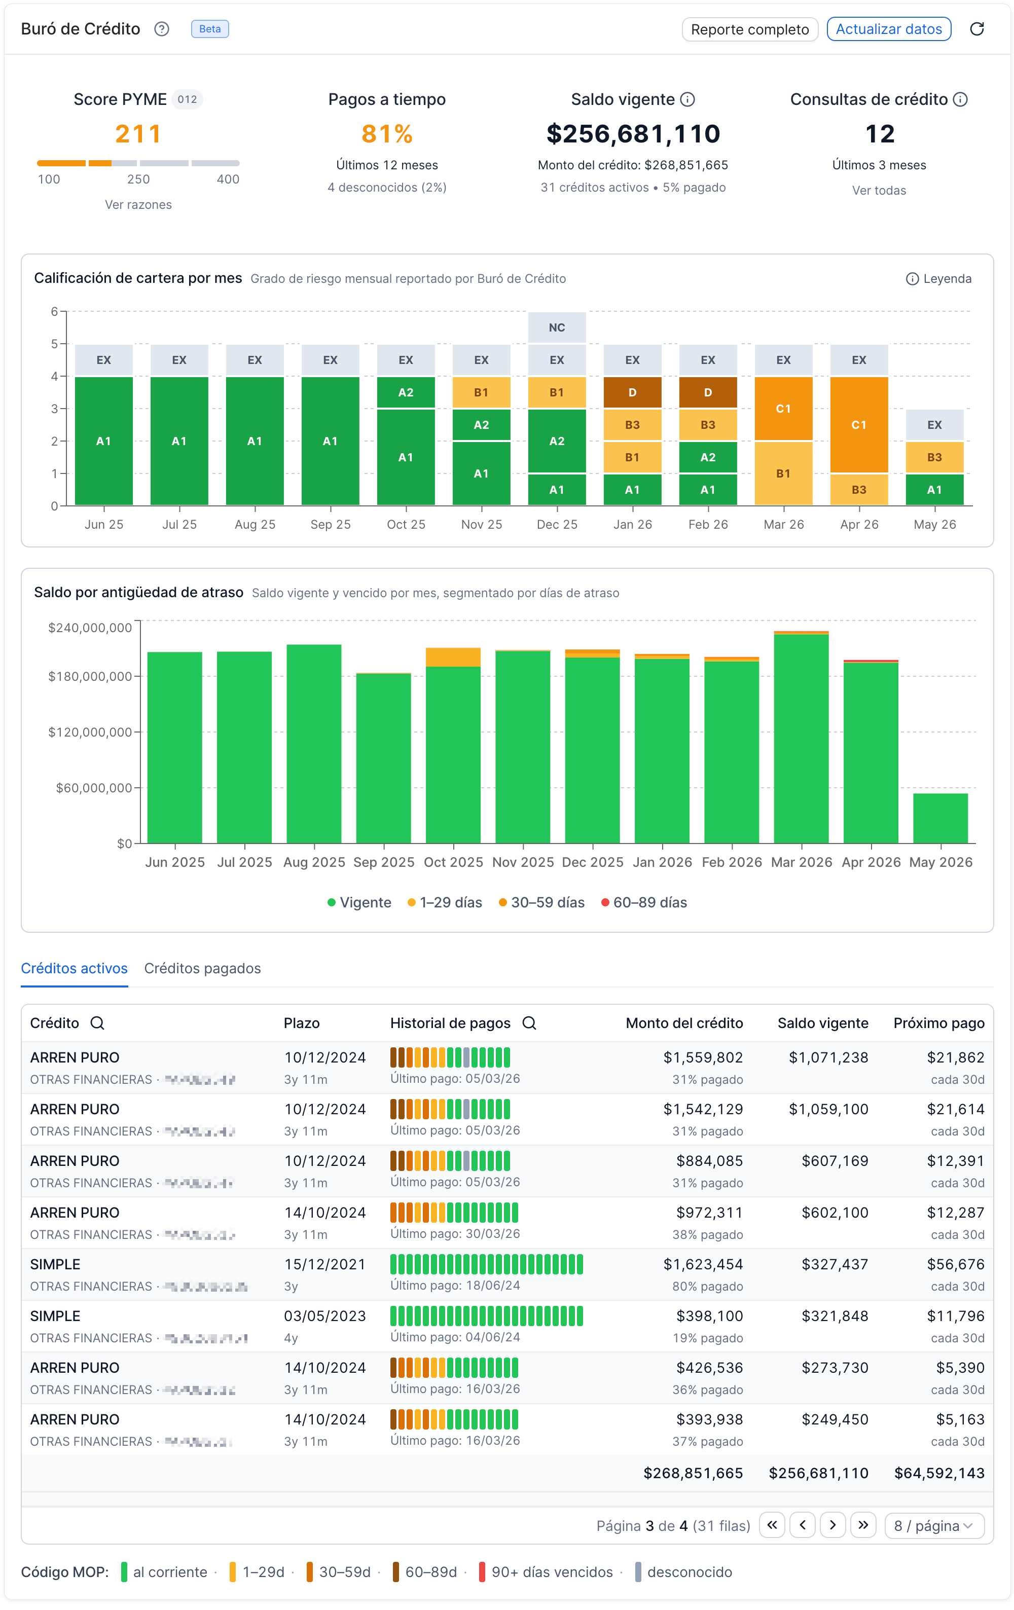Click the 60–89d brown MOP swatch
Image resolution: width=1014 pixels, height=1610 pixels.
[395, 1571]
